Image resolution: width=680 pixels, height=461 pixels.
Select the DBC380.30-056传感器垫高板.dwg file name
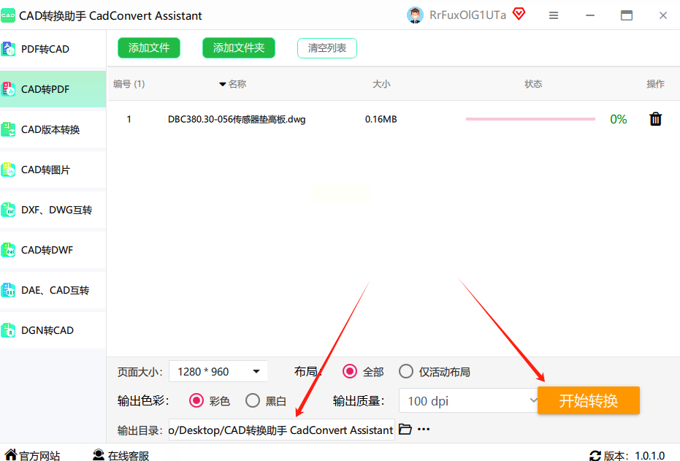coord(237,119)
